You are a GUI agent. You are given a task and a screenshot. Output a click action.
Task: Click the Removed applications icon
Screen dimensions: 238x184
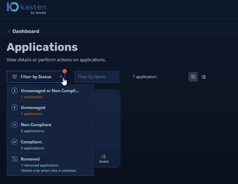click(x=14, y=159)
